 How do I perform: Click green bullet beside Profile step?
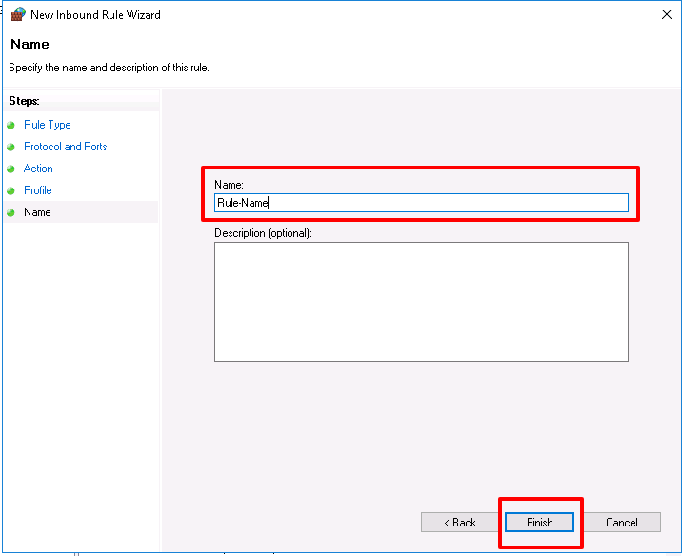pyautogui.click(x=10, y=190)
